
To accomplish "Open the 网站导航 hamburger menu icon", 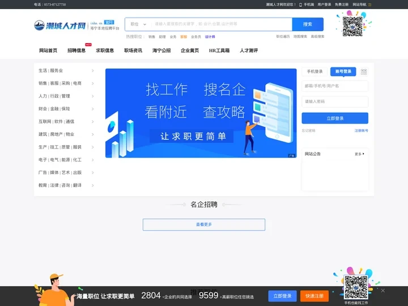I will coord(369,5).
